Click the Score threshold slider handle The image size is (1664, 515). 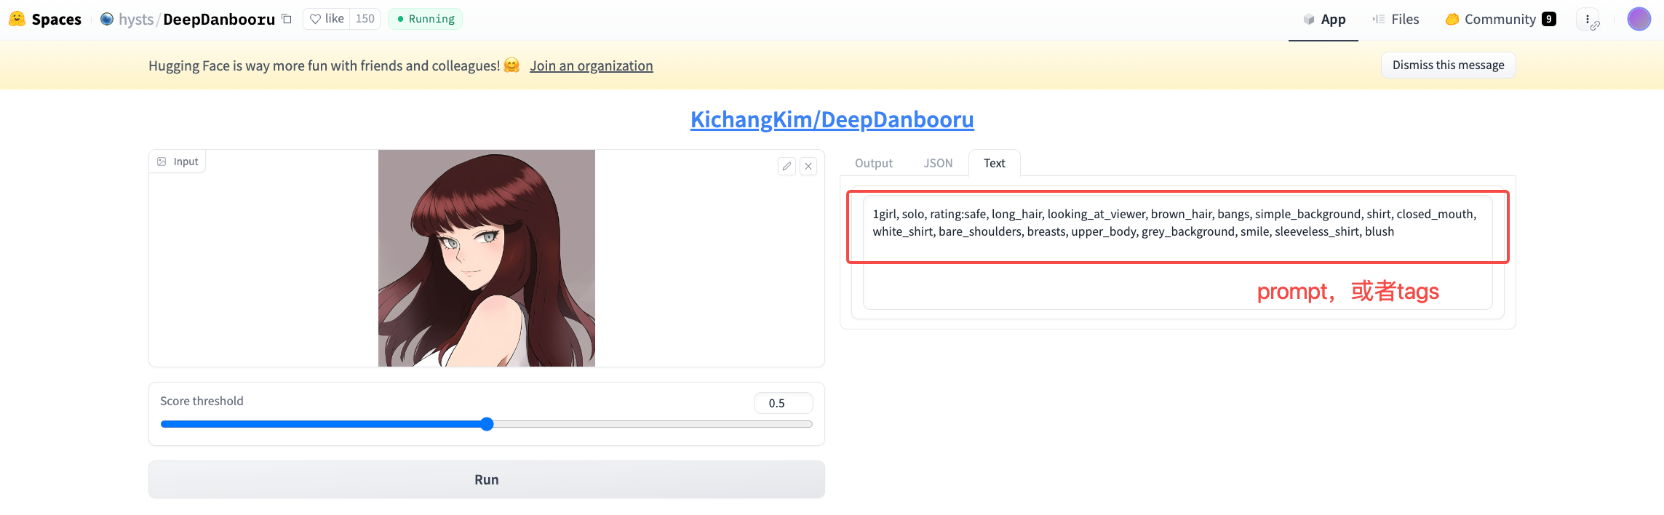(487, 424)
